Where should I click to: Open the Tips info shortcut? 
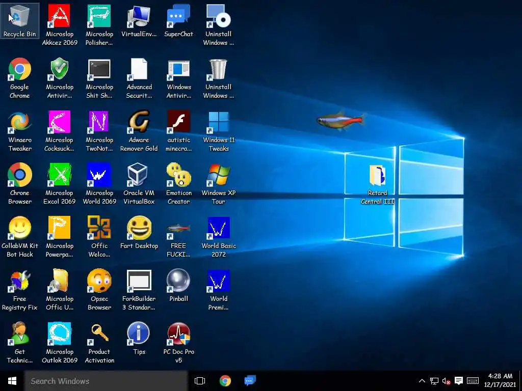tap(139, 339)
